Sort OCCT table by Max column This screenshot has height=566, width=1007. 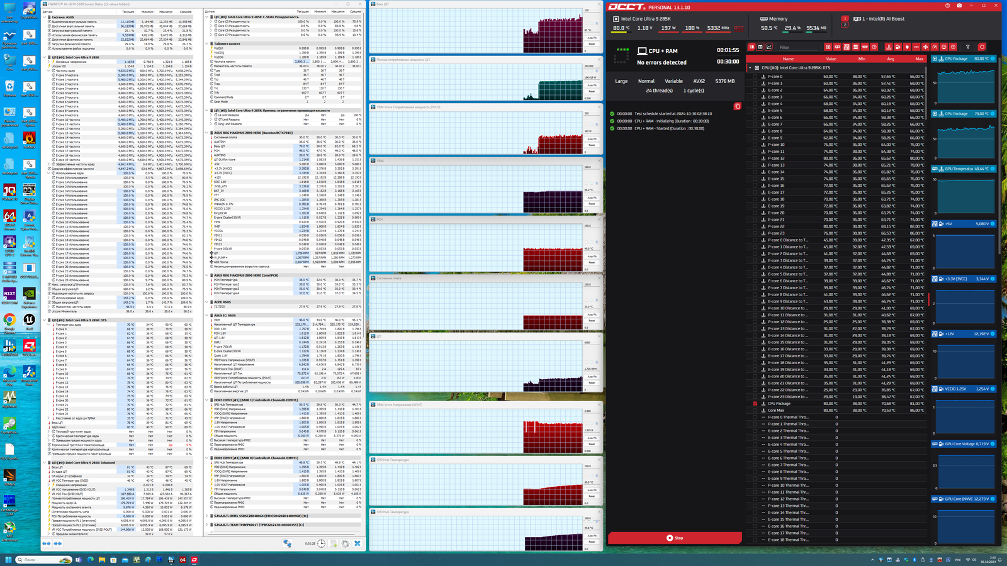click(x=920, y=58)
